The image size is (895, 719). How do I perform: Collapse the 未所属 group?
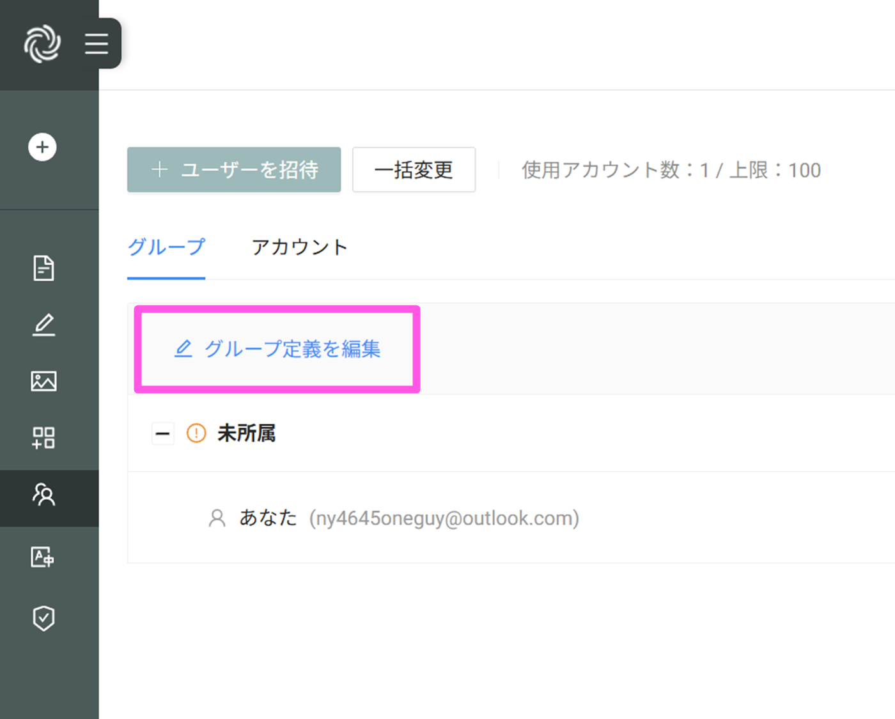[x=163, y=434]
